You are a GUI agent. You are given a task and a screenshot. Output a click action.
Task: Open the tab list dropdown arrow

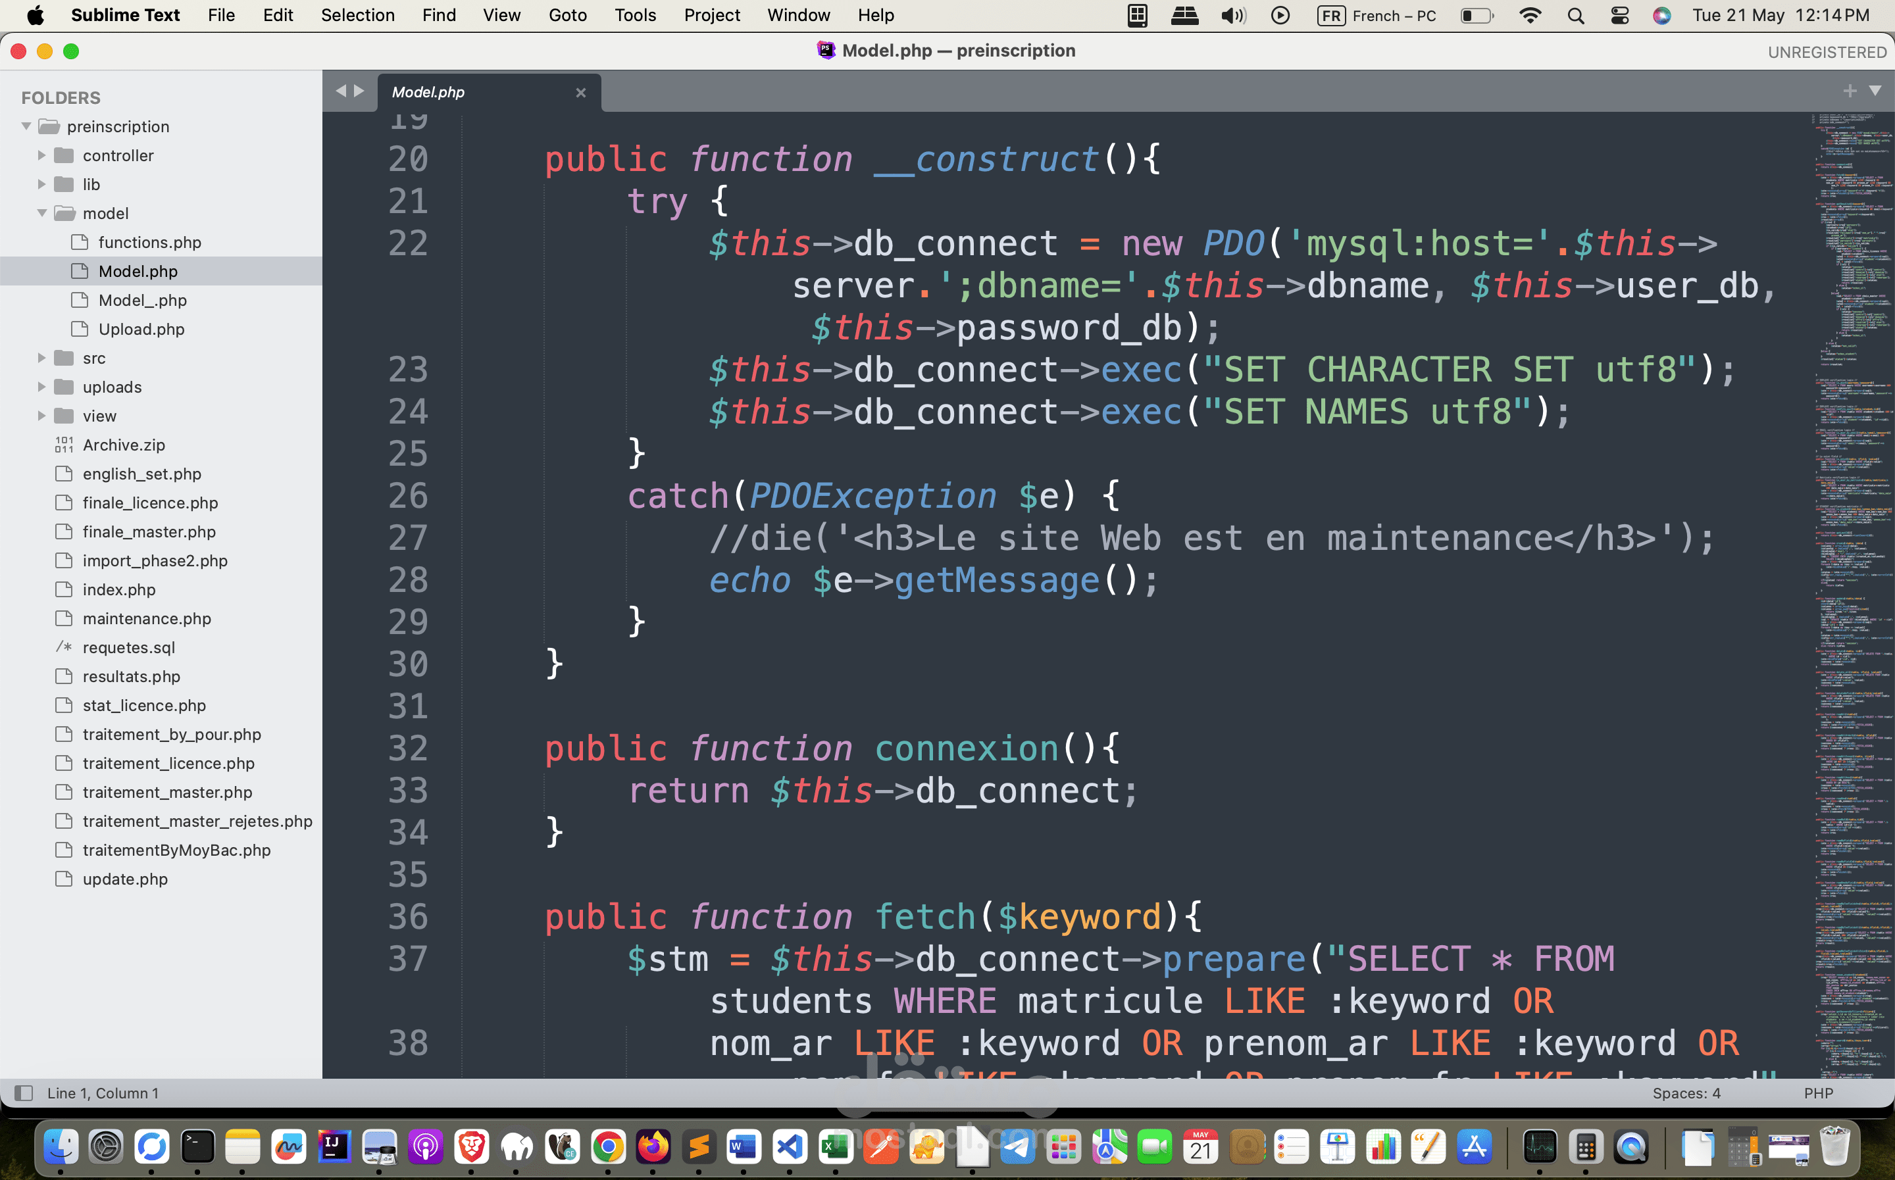tap(1875, 91)
